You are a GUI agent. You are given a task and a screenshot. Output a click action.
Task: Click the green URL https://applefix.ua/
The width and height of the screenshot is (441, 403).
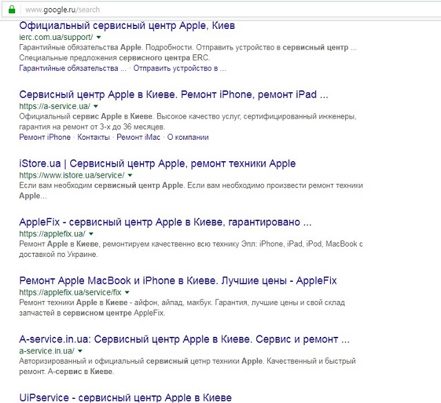pyautogui.click(x=52, y=234)
